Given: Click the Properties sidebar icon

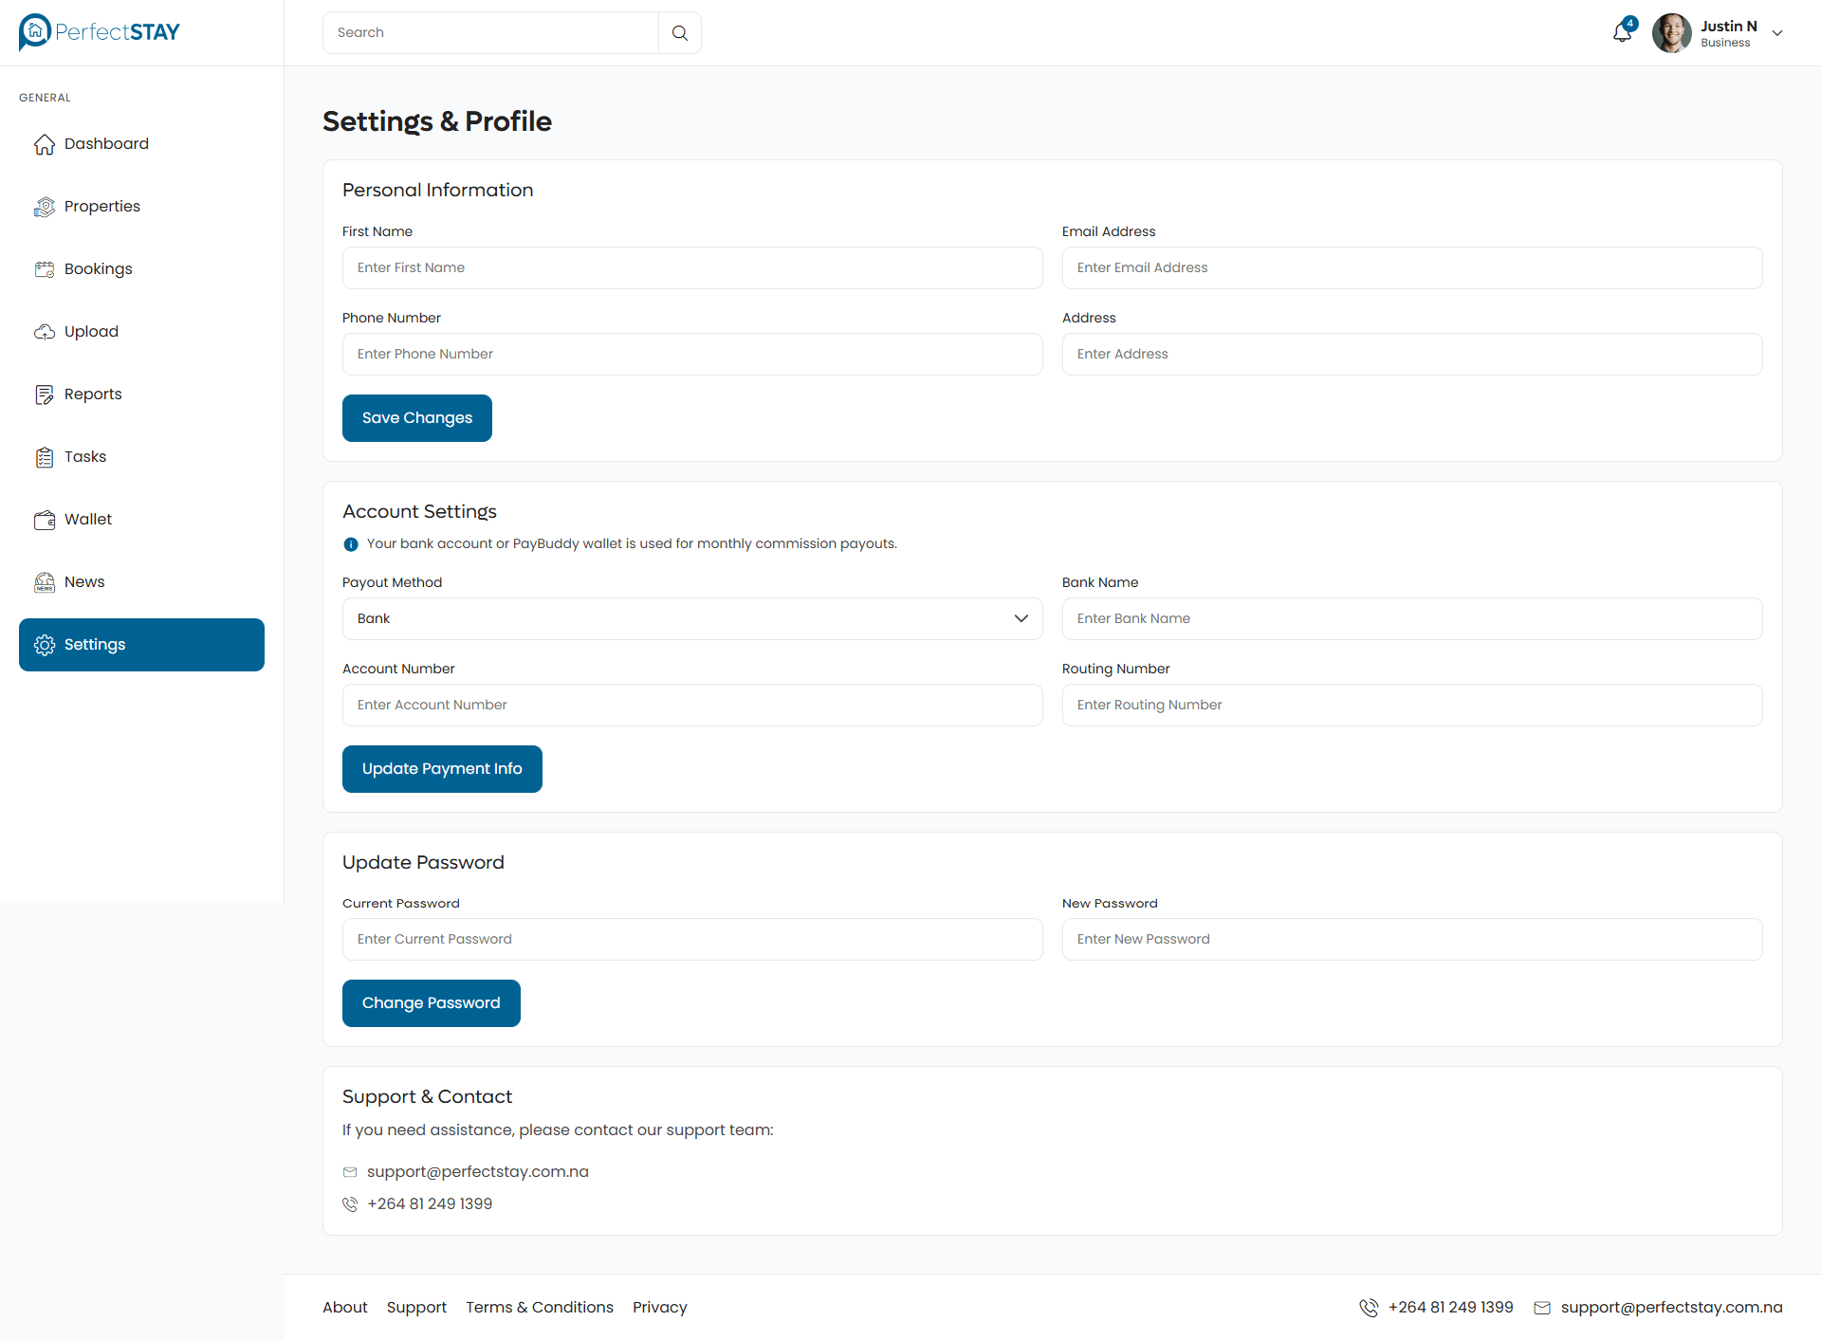Looking at the screenshot, I should coord(45,207).
